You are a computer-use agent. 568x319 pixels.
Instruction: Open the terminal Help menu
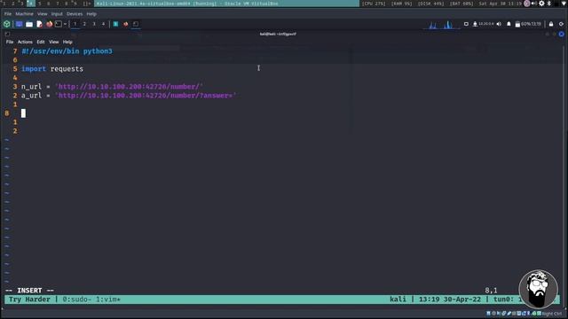click(x=67, y=42)
